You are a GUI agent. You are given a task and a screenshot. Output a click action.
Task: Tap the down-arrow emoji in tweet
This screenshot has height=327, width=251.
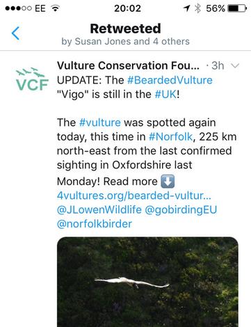[168, 182]
